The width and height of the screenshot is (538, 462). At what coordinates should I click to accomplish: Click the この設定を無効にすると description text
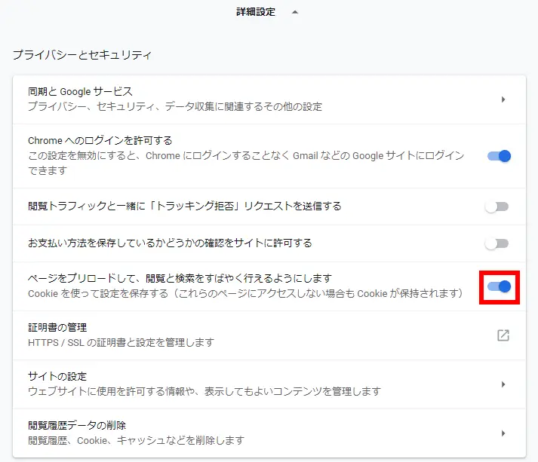pos(246,163)
